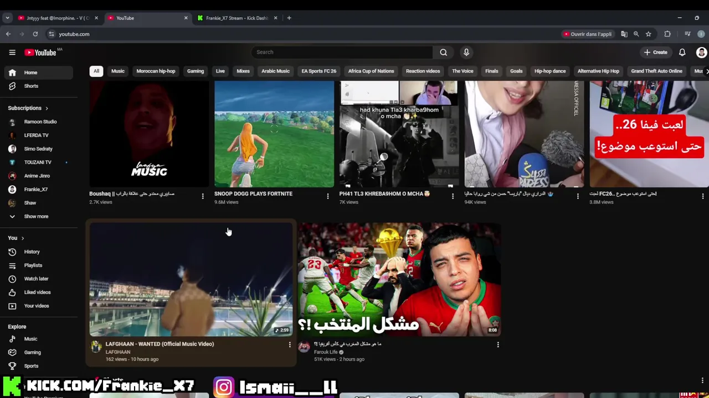Open the notifications bell

(682, 52)
